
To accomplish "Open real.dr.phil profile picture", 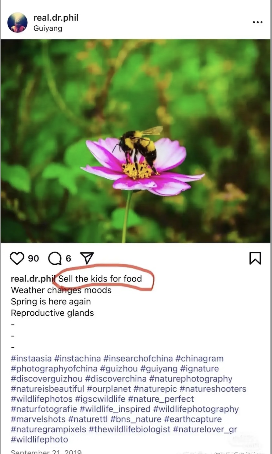I will (17, 23).
